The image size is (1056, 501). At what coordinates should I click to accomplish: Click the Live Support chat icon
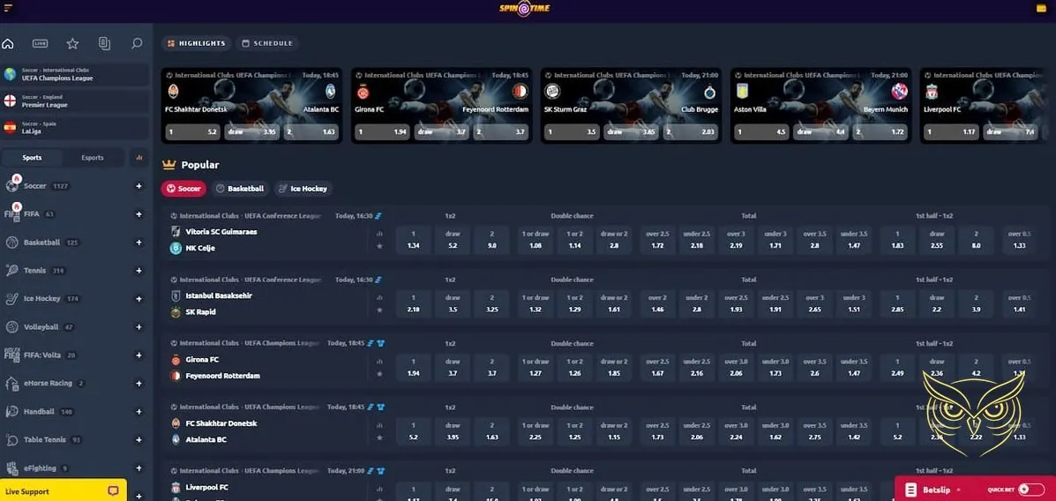[113, 491]
